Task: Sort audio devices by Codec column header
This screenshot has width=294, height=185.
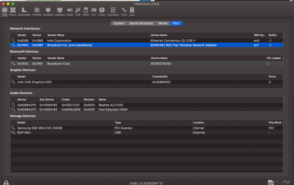Action: point(71,100)
